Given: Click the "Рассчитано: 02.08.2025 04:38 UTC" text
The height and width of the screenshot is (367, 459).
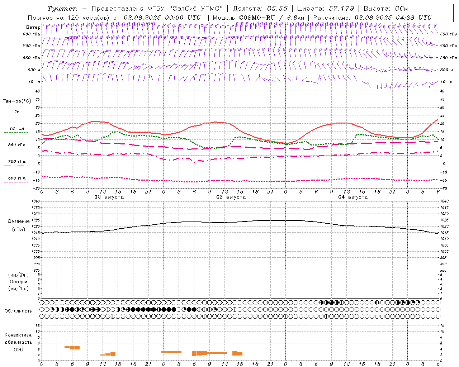Looking at the screenshot, I should pyautogui.click(x=372, y=18).
